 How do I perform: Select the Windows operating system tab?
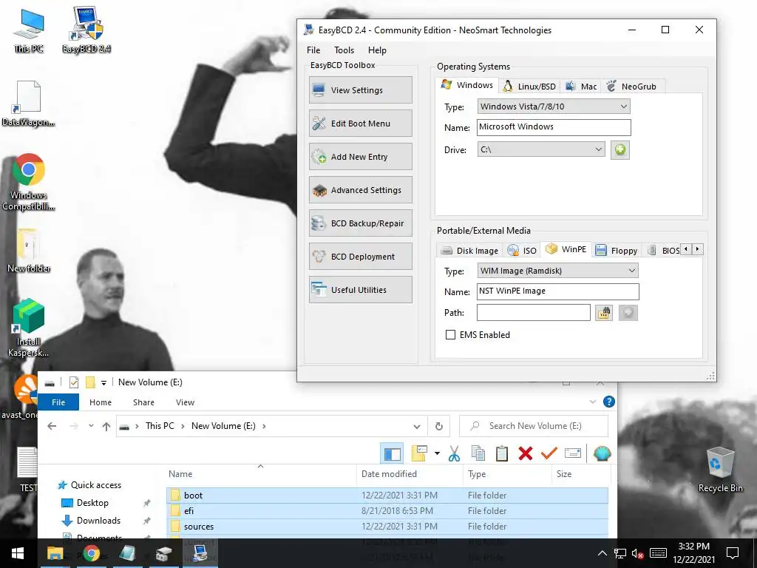[x=466, y=86]
